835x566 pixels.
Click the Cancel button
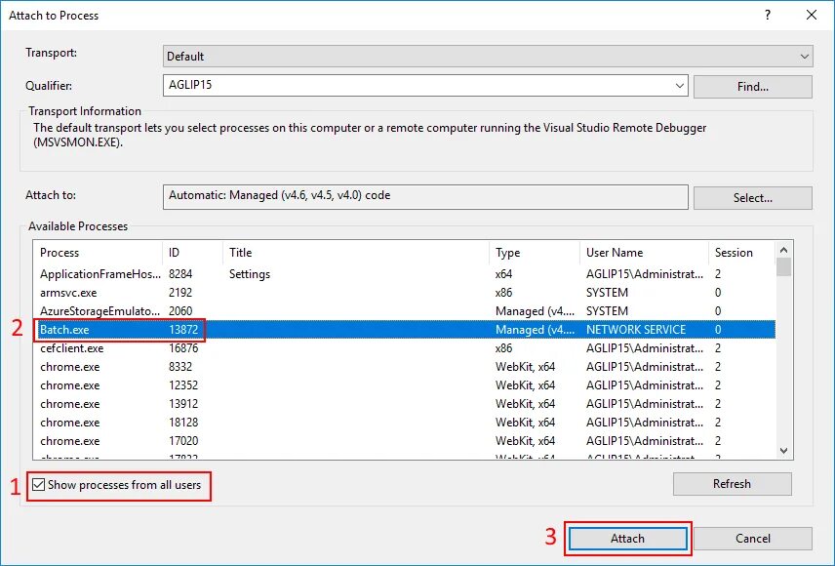(752, 539)
